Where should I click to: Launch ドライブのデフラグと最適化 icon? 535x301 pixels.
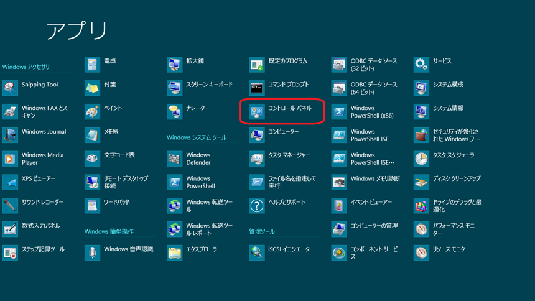pos(421,206)
